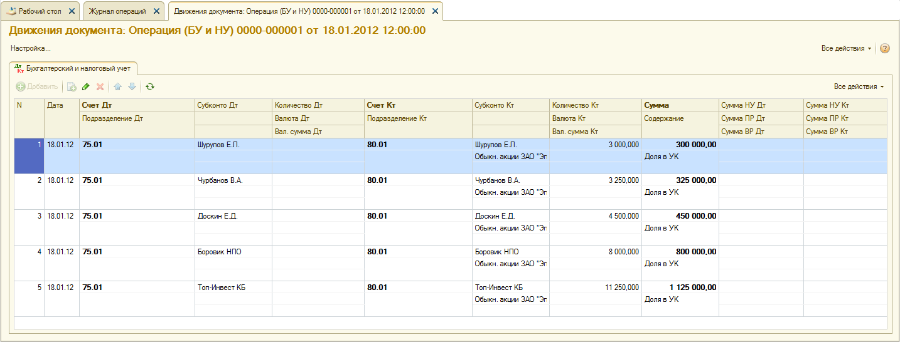Click the Добавить button
The height and width of the screenshot is (342, 900).
[38, 86]
